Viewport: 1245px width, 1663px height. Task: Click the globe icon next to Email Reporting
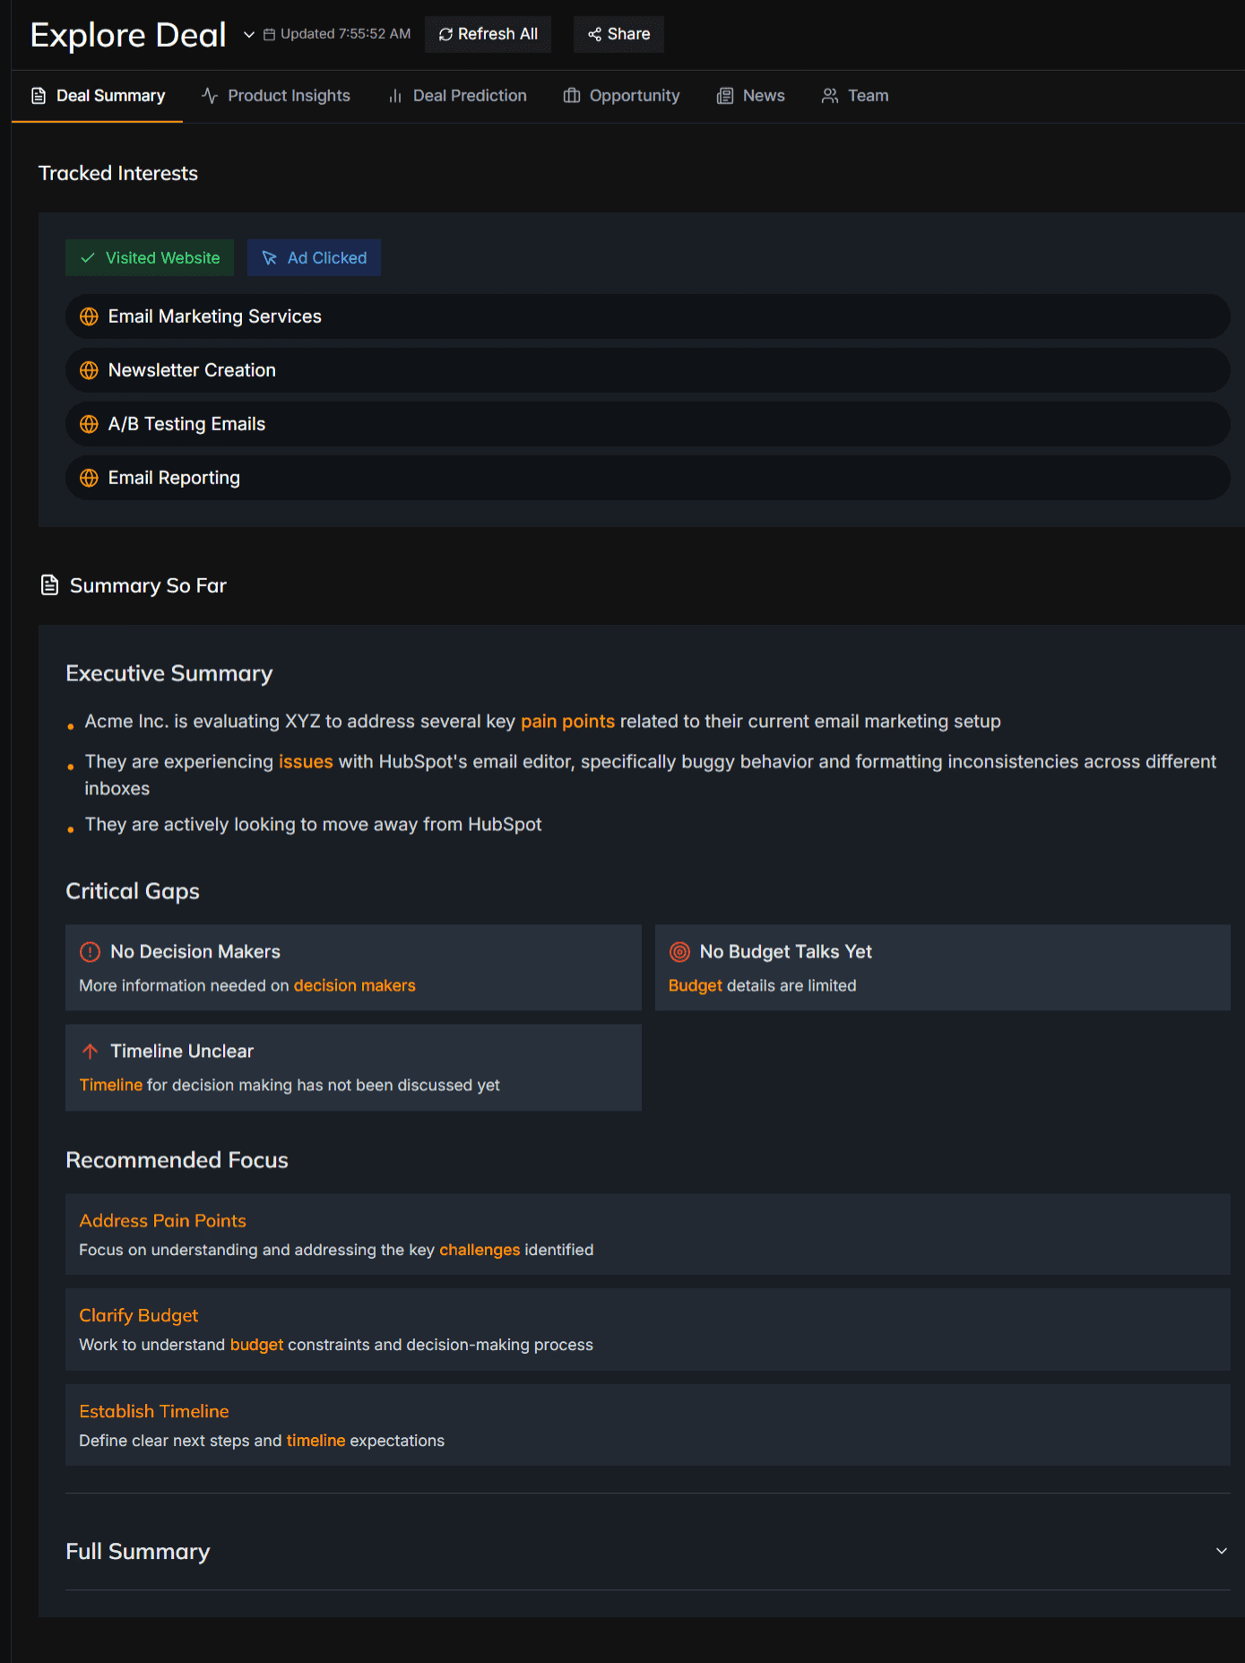(x=89, y=478)
